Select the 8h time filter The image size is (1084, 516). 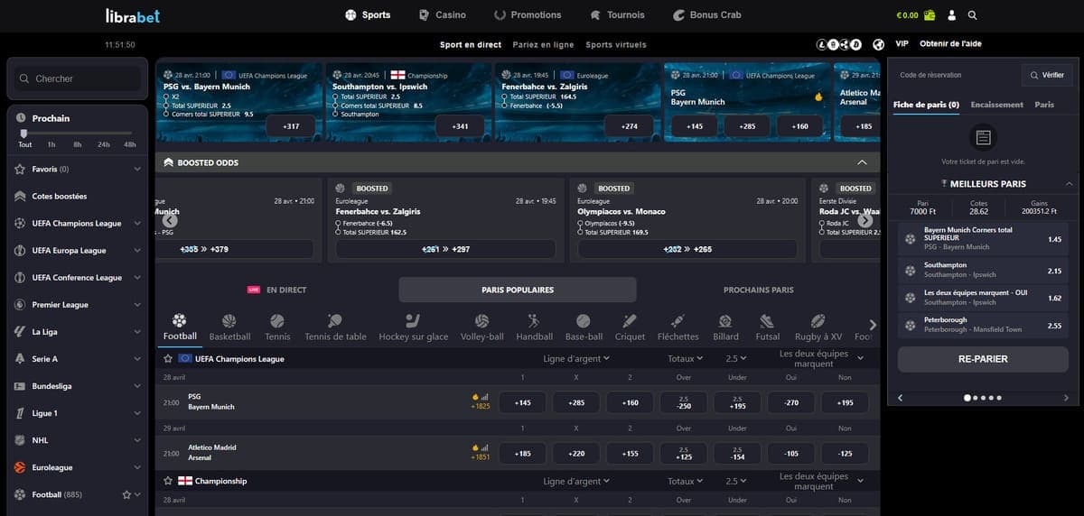click(78, 144)
